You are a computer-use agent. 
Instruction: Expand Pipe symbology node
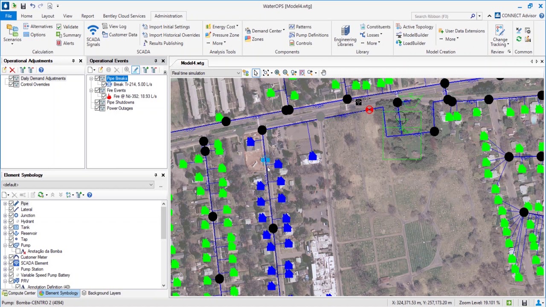(5, 203)
